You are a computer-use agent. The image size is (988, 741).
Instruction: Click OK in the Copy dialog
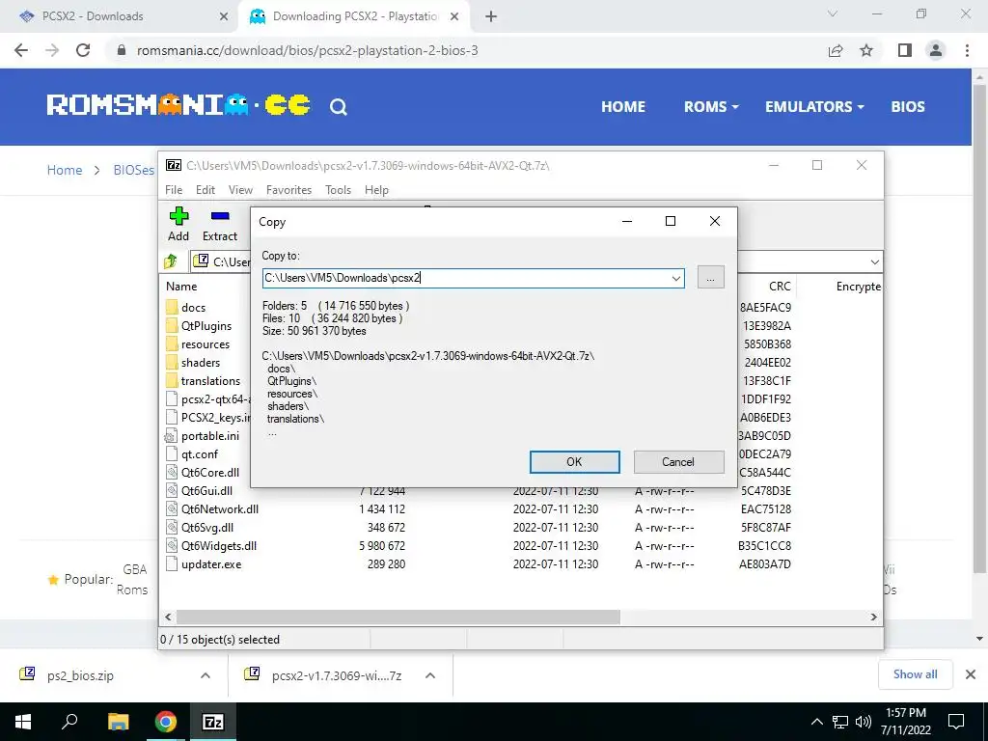pos(575,462)
